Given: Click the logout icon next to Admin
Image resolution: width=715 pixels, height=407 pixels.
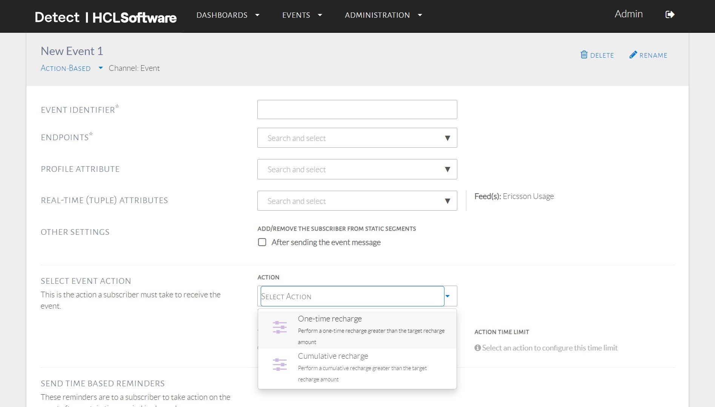Looking at the screenshot, I should (670, 15).
